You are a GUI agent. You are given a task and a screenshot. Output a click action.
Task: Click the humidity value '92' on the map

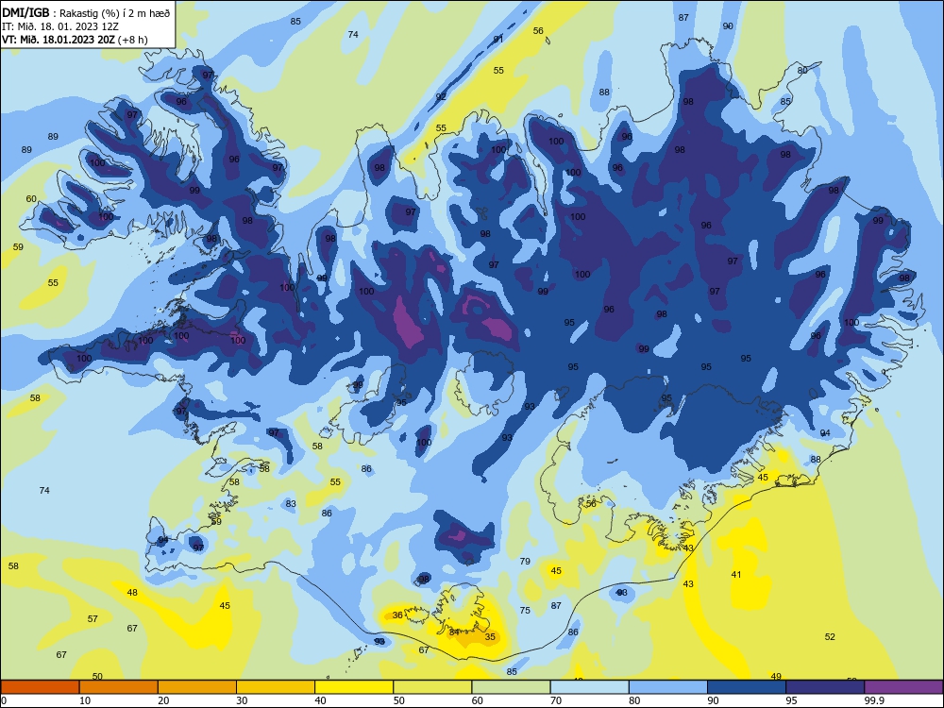click(441, 96)
